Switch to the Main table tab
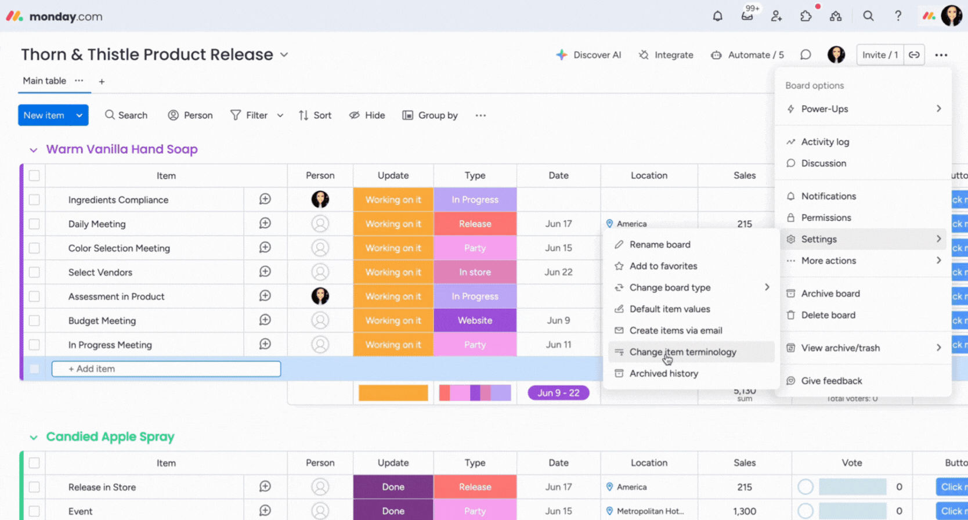The width and height of the screenshot is (968, 520). tap(44, 81)
